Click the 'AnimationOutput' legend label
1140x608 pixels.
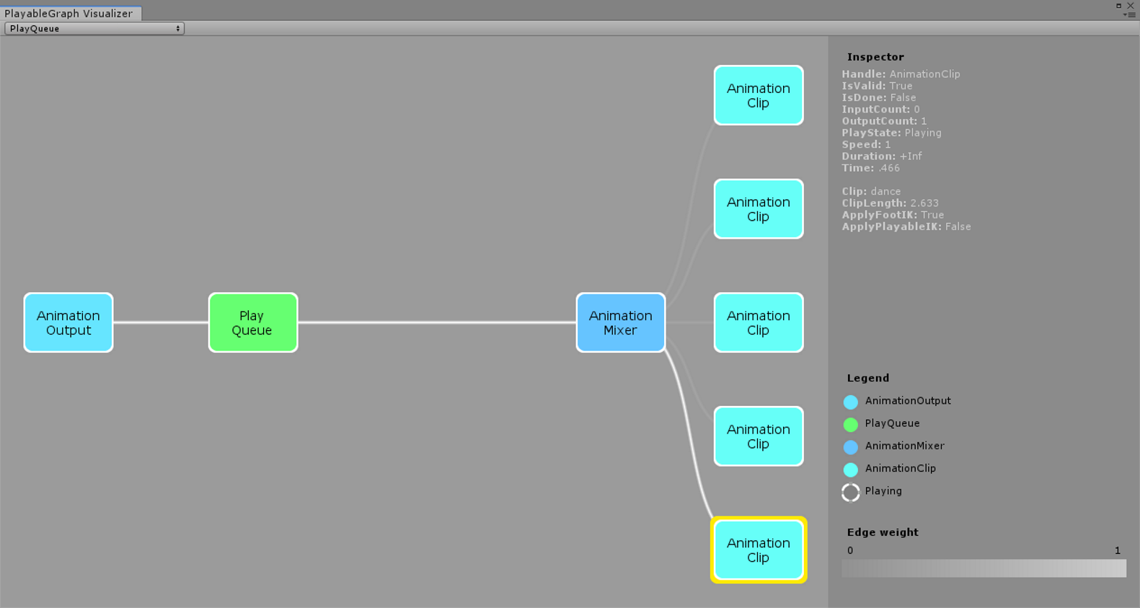(x=908, y=401)
